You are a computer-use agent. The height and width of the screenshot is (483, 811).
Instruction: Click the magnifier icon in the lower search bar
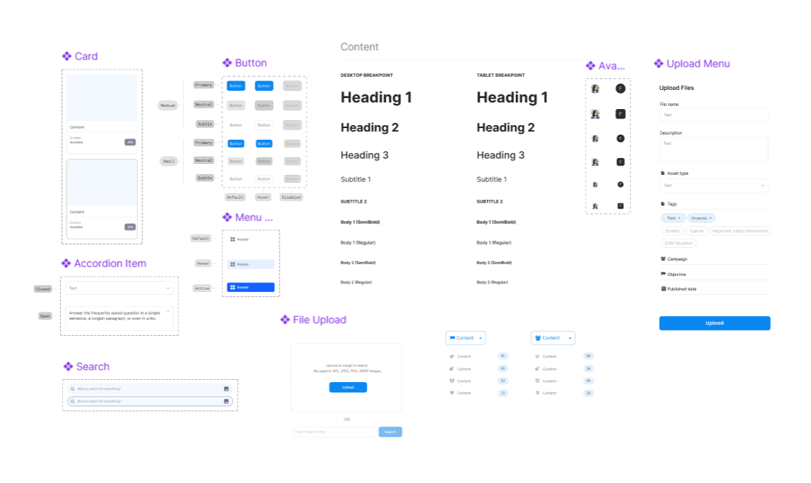72,401
